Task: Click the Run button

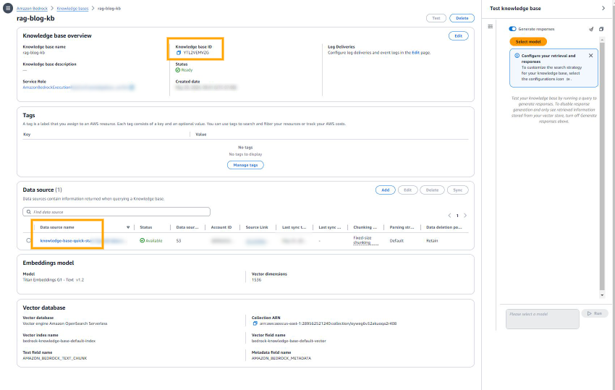Action: point(595,313)
